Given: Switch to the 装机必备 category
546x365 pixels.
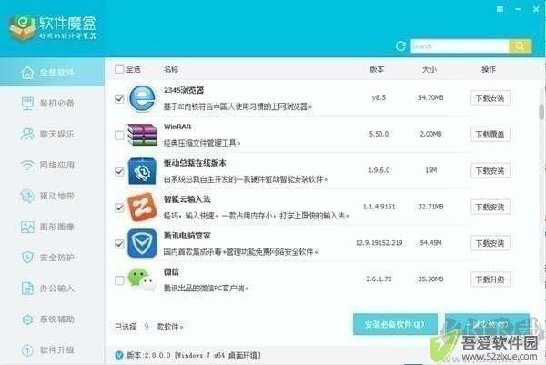Looking at the screenshot, I should (52, 104).
